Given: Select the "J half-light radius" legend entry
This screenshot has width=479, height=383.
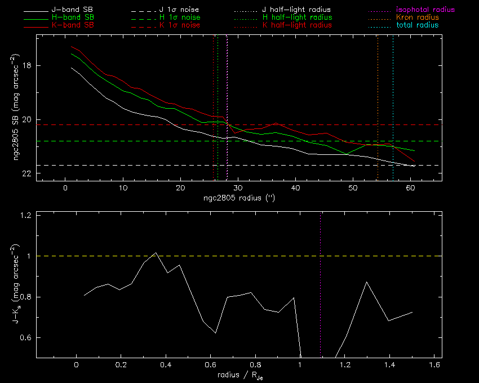Looking at the screenshot, I should click(296, 10).
